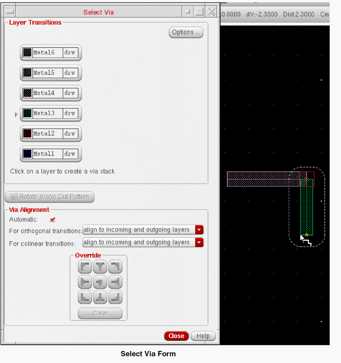Select middle-left override alignment icon
341x363 pixels.
pyautogui.click(x=85, y=282)
